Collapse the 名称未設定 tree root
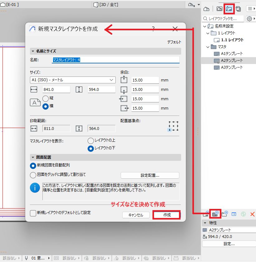The image size is (256, 262). point(205,27)
